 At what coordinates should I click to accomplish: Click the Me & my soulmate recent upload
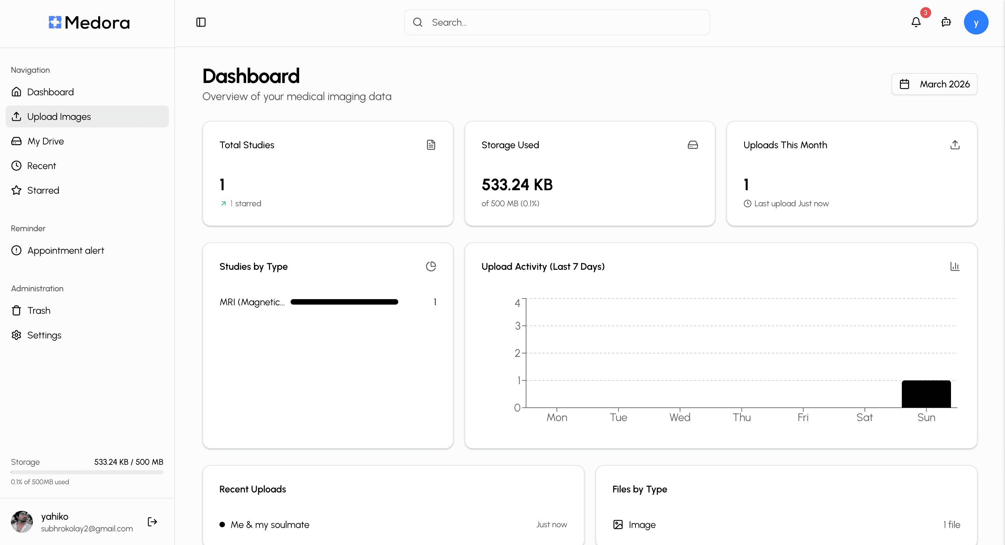270,524
